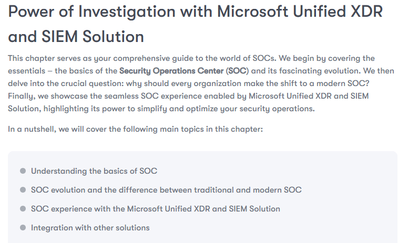Select 'Integration with other solutions' topic
The width and height of the screenshot is (398, 243).
coord(90,228)
